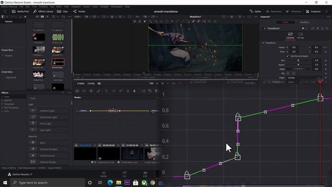Switch Inspector to Settings tab
This screenshot has height=187, width=332.
point(300,35)
